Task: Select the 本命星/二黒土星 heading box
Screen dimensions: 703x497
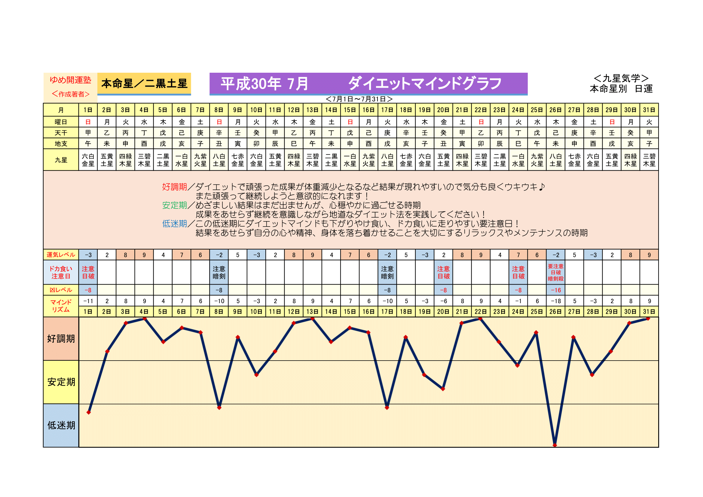Action: coord(144,83)
